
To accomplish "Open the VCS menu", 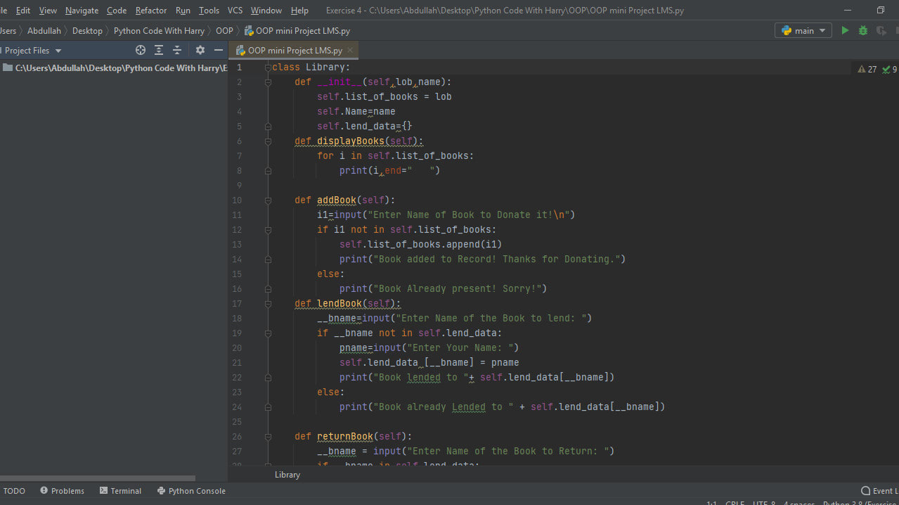I will [235, 11].
